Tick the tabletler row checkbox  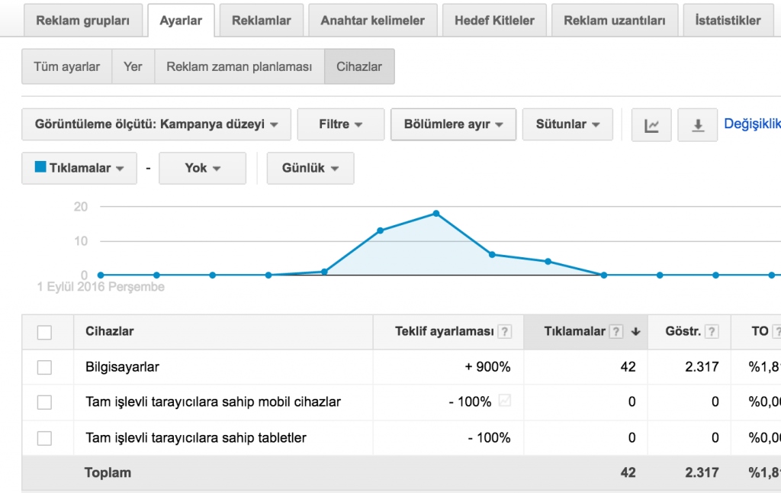coord(45,438)
